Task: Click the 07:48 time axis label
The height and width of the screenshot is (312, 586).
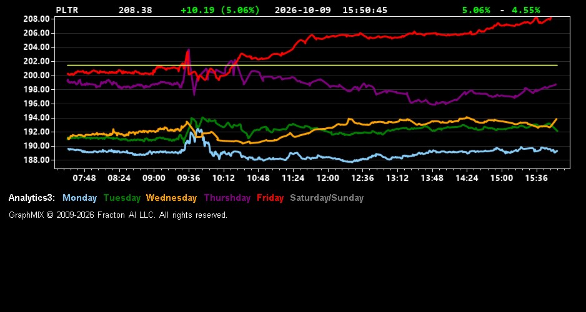Action: (84, 178)
